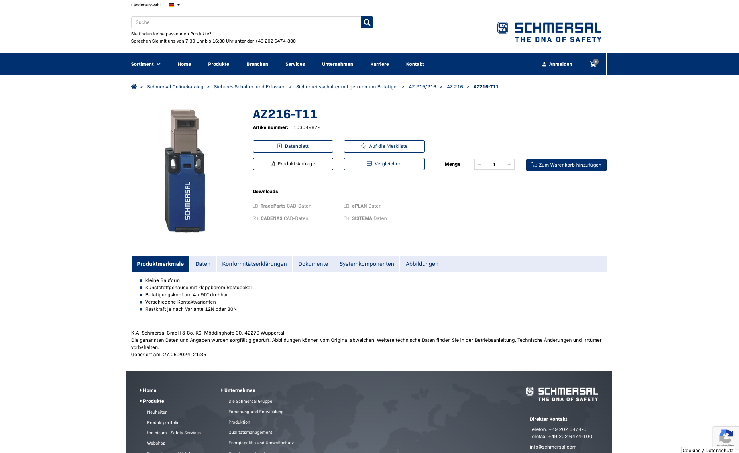The width and height of the screenshot is (739, 453).
Task: Click Sicheres Schalten und Erfassen breadcrumb
Action: point(250,87)
